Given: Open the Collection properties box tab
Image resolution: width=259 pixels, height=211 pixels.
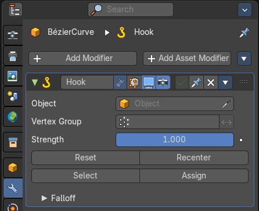Looking at the screenshot, I should pos(13,142).
